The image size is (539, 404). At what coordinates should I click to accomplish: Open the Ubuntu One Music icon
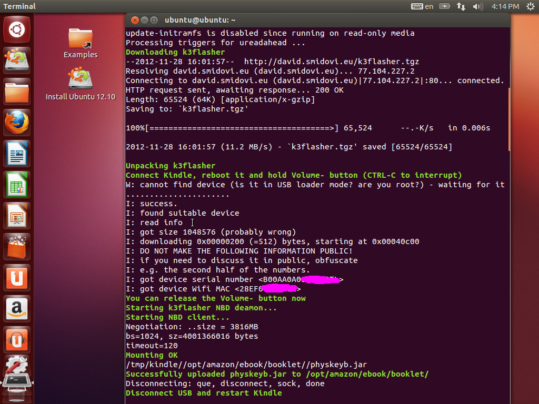[x=17, y=339]
